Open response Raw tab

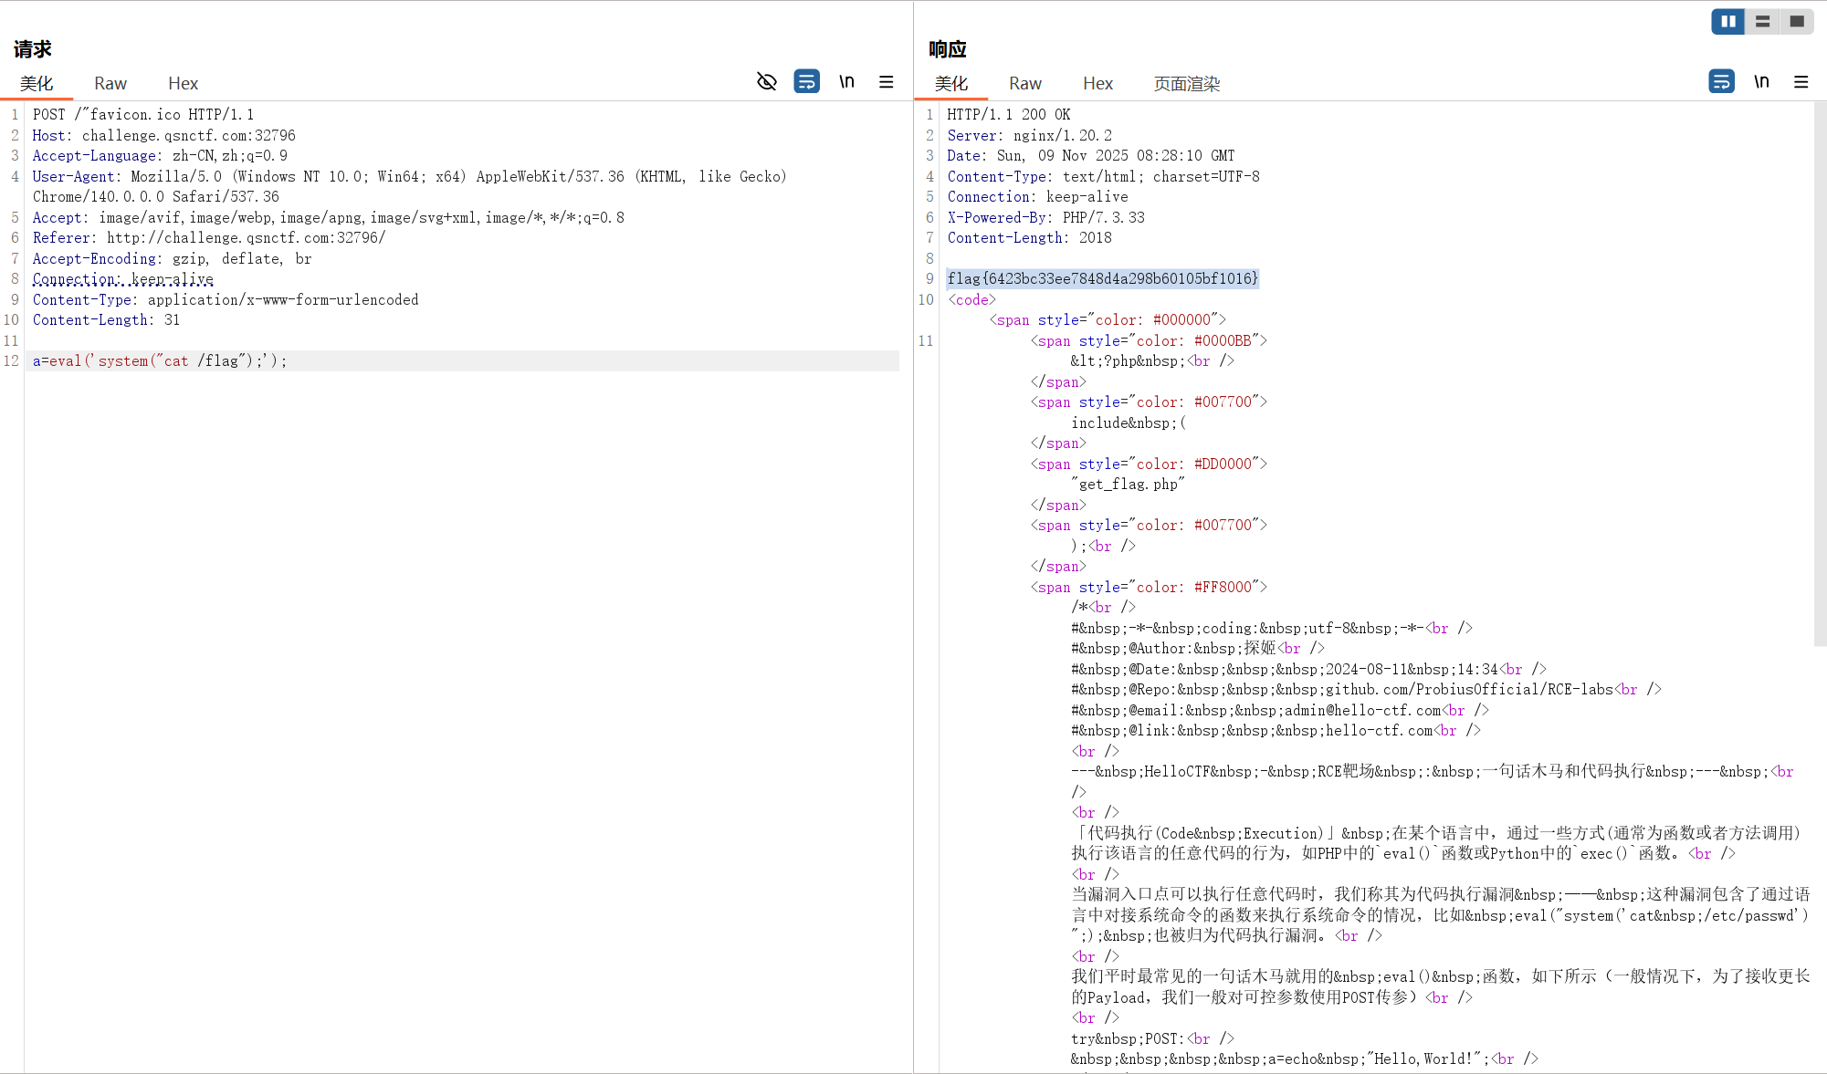[1024, 83]
